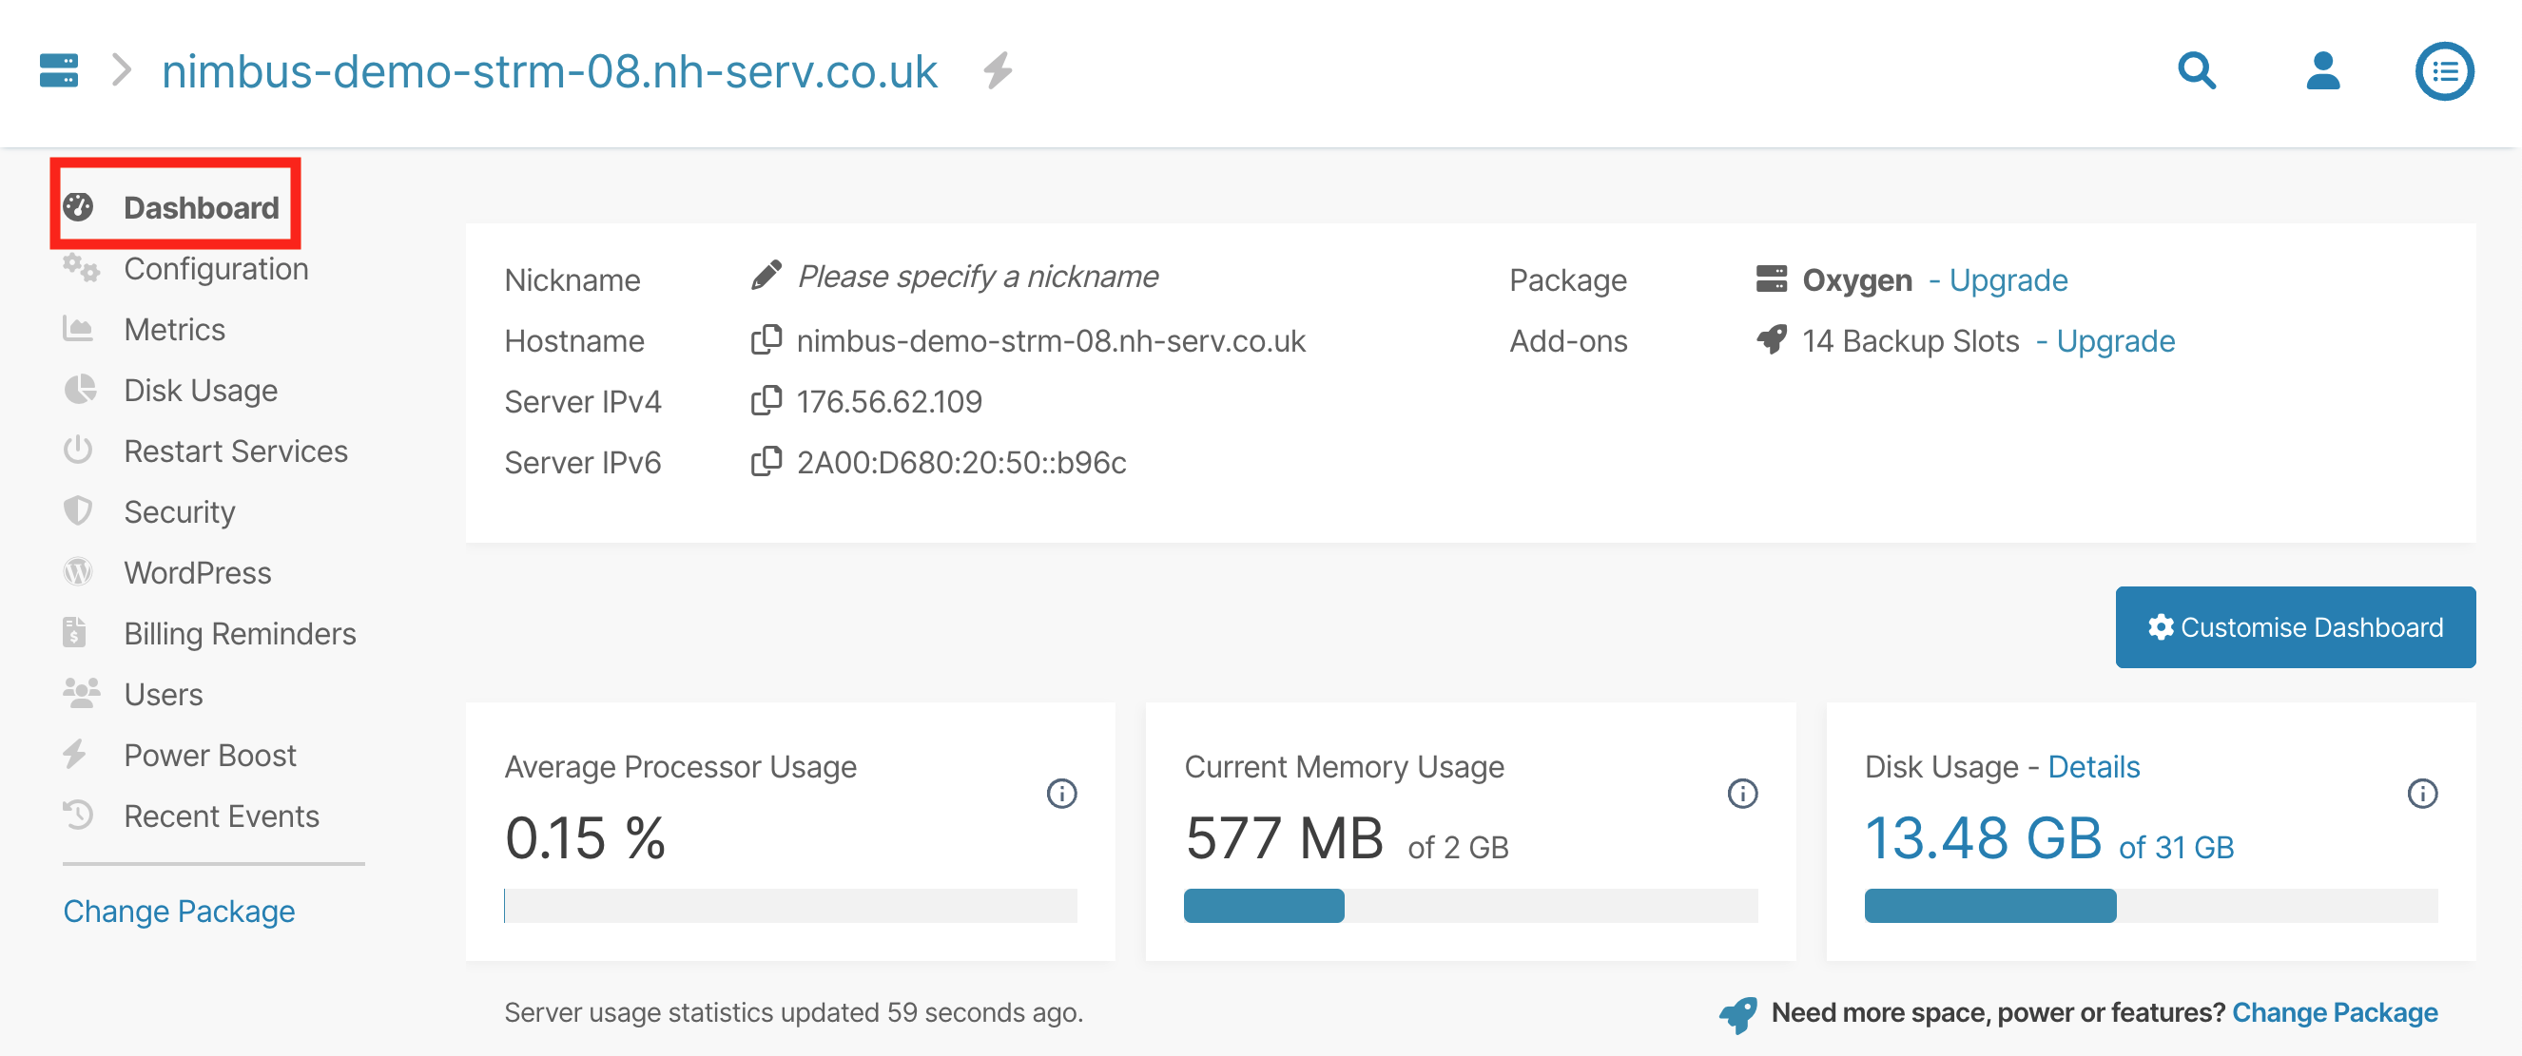
Task: Copy the server IPv4 address
Action: pyautogui.click(x=766, y=400)
